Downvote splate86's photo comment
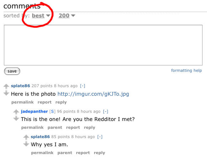This screenshot has width=207, height=158. (x=6, y=93)
